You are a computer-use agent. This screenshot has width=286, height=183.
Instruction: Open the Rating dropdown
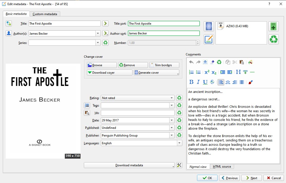click(x=172, y=98)
